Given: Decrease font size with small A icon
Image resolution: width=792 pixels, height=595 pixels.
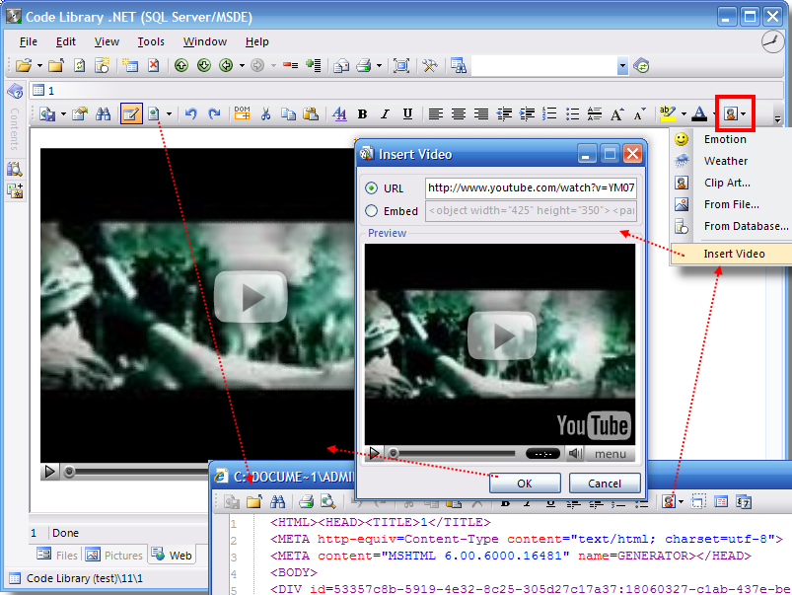Looking at the screenshot, I should point(639,114).
